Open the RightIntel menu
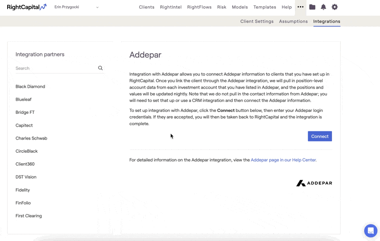Viewport: 380px width, 241px height. 171,7
